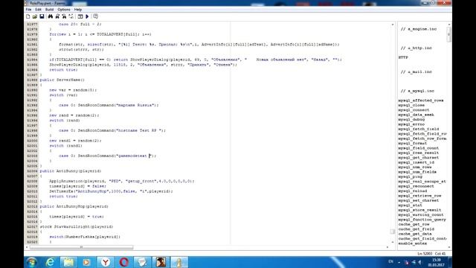
Task: Click the 'public AntiBunnyHop(playerid)' code line
Action: [x=74, y=206]
